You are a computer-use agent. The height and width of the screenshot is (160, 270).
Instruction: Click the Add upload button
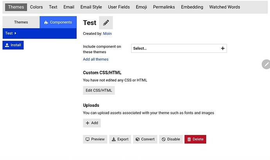[x=92, y=123]
